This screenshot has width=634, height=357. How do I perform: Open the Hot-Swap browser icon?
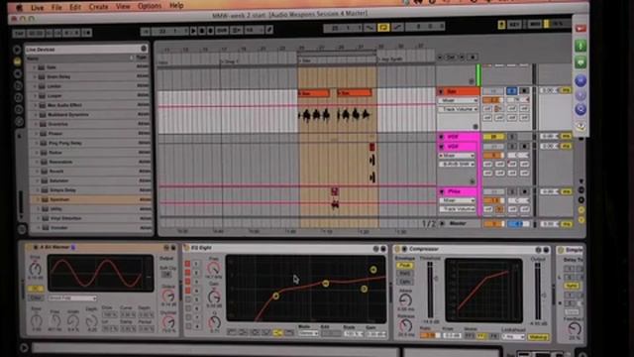19,121
